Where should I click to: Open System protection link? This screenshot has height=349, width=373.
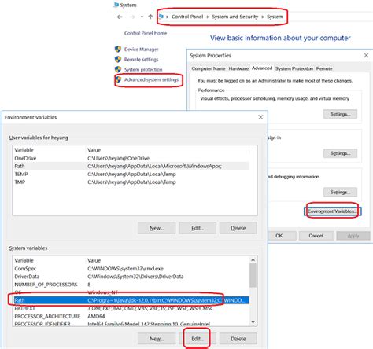(x=143, y=69)
